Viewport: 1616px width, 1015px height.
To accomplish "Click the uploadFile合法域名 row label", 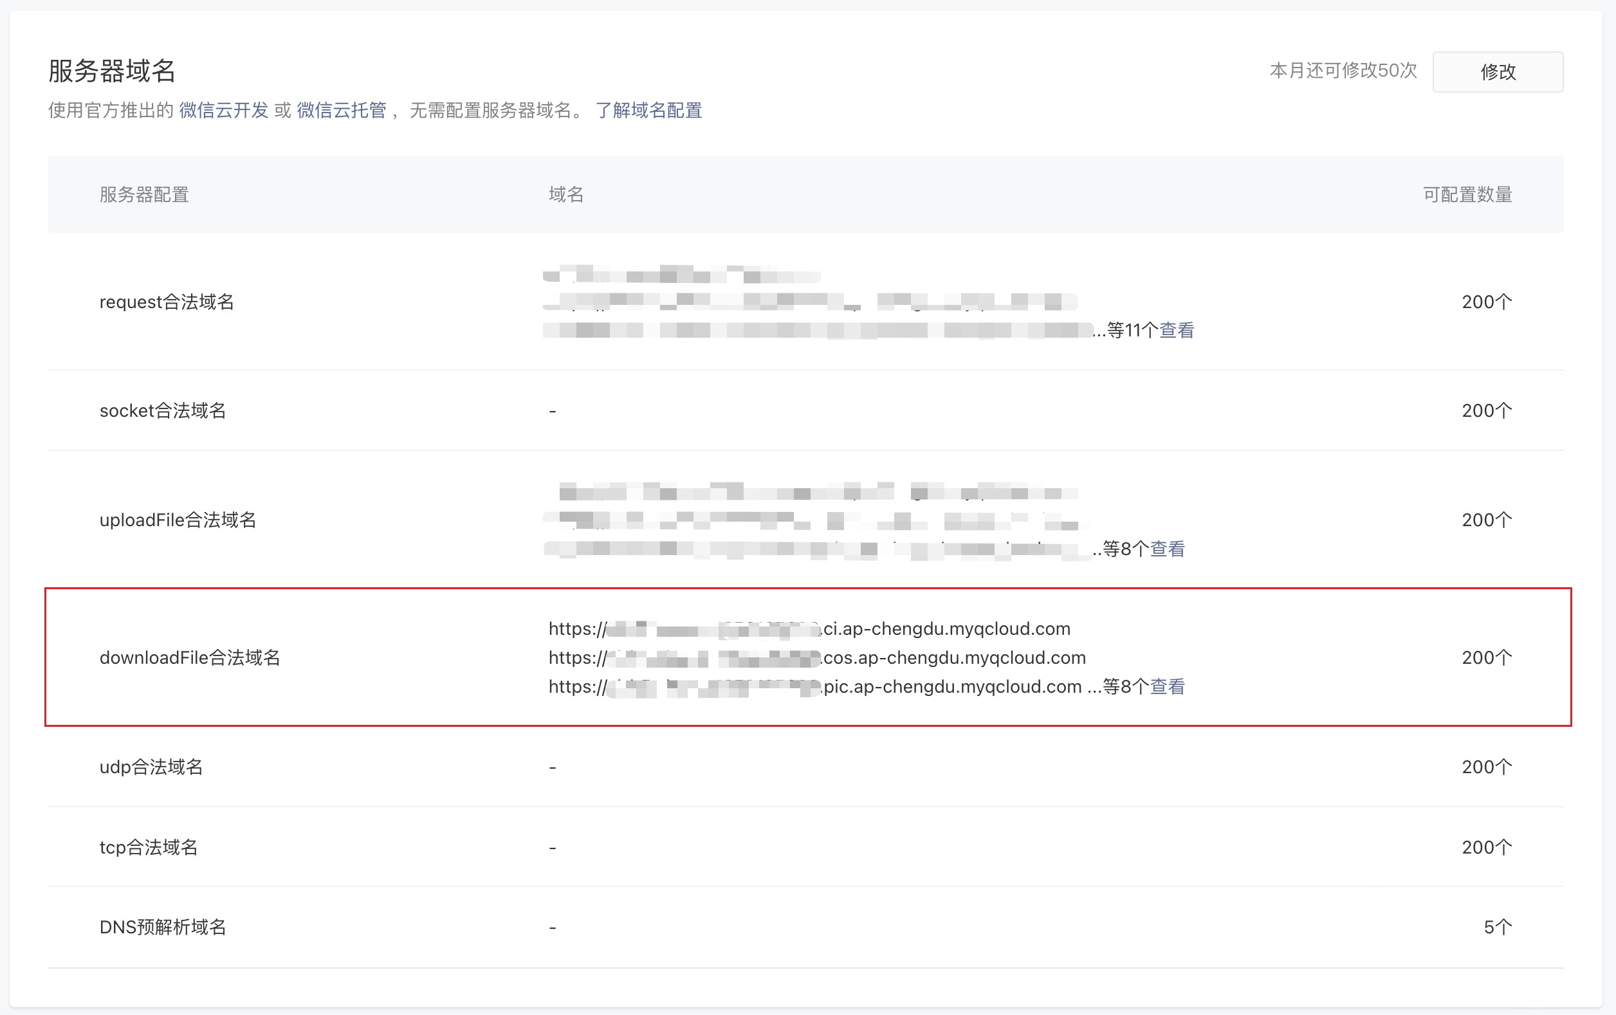I will tap(178, 520).
